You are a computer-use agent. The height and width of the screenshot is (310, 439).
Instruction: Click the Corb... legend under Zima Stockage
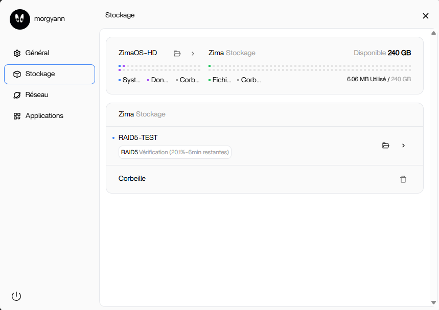[x=249, y=80]
